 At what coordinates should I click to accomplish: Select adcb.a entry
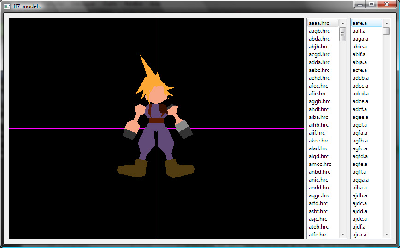pos(367,78)
